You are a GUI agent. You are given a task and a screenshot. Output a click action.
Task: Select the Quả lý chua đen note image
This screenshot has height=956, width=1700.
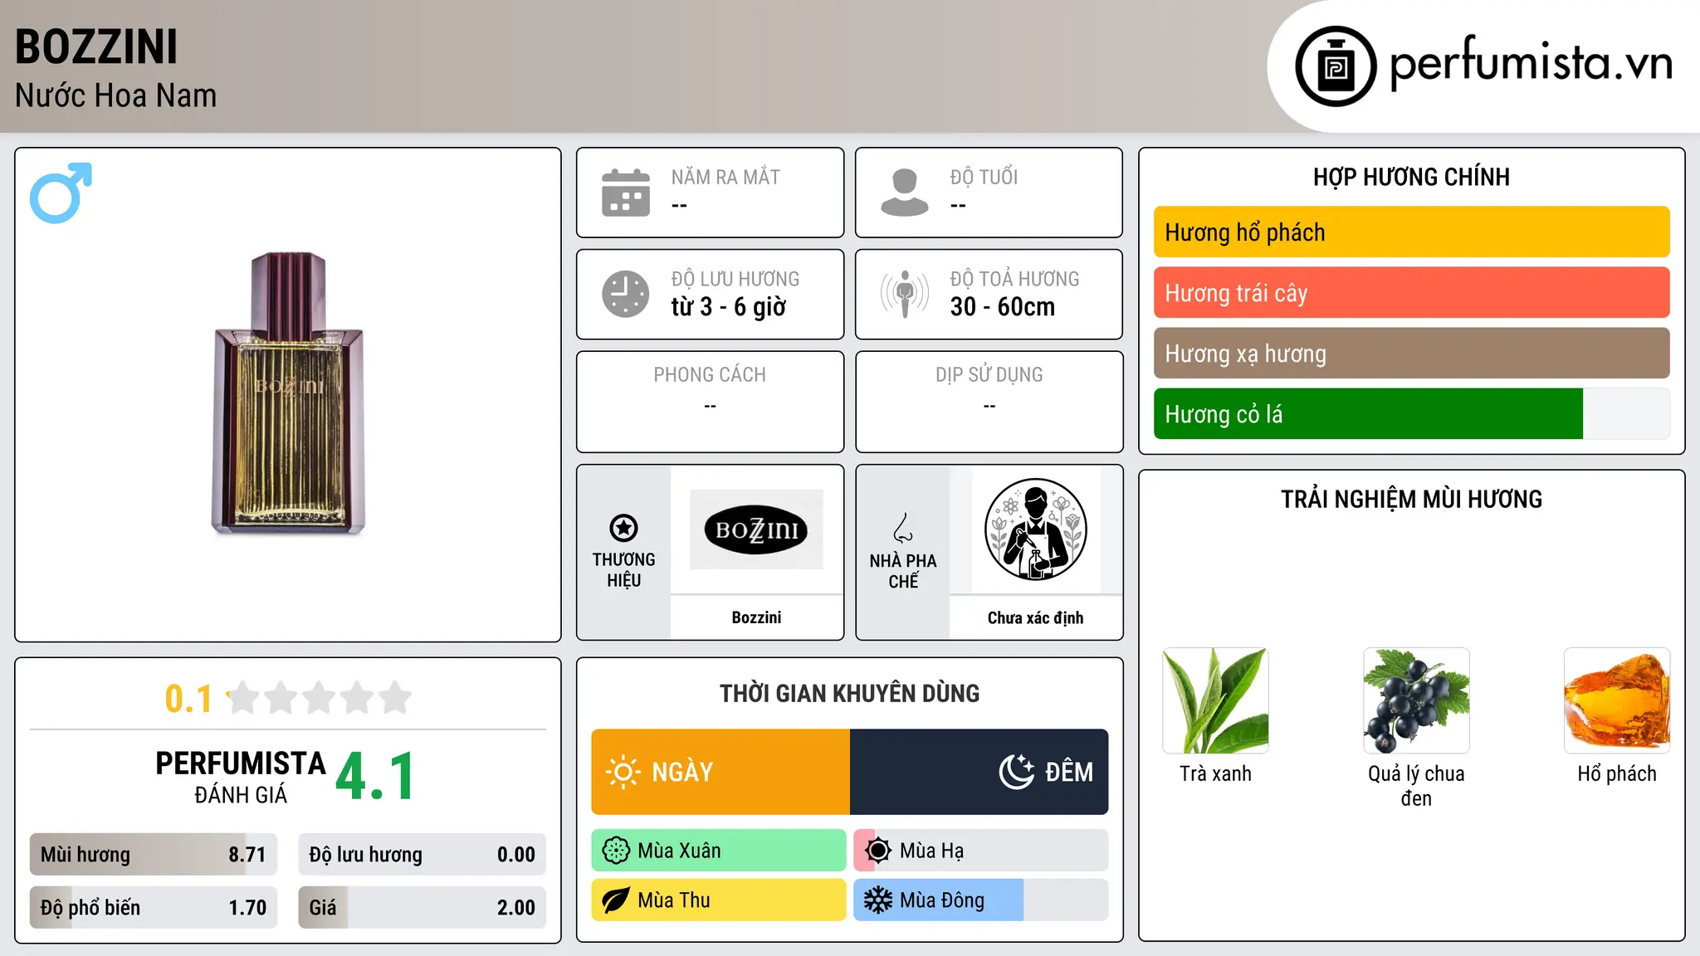(x=1416, y=700)
